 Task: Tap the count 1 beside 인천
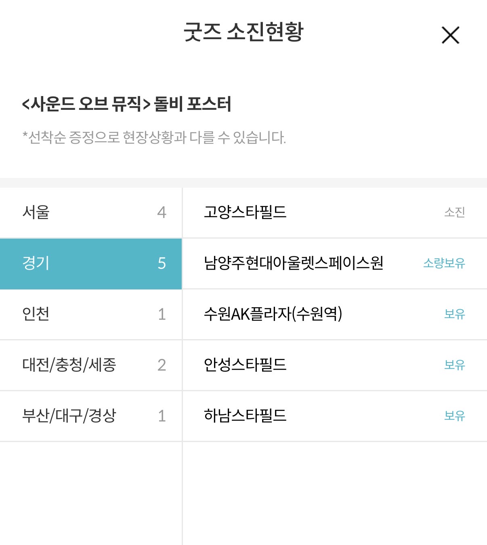[x=162, y=314]
